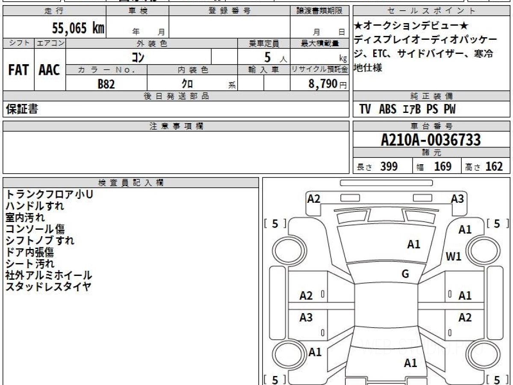Screen dimensions: 513x385
Task: Select the 地仕様 text
Action: click(x=368, y=68)
